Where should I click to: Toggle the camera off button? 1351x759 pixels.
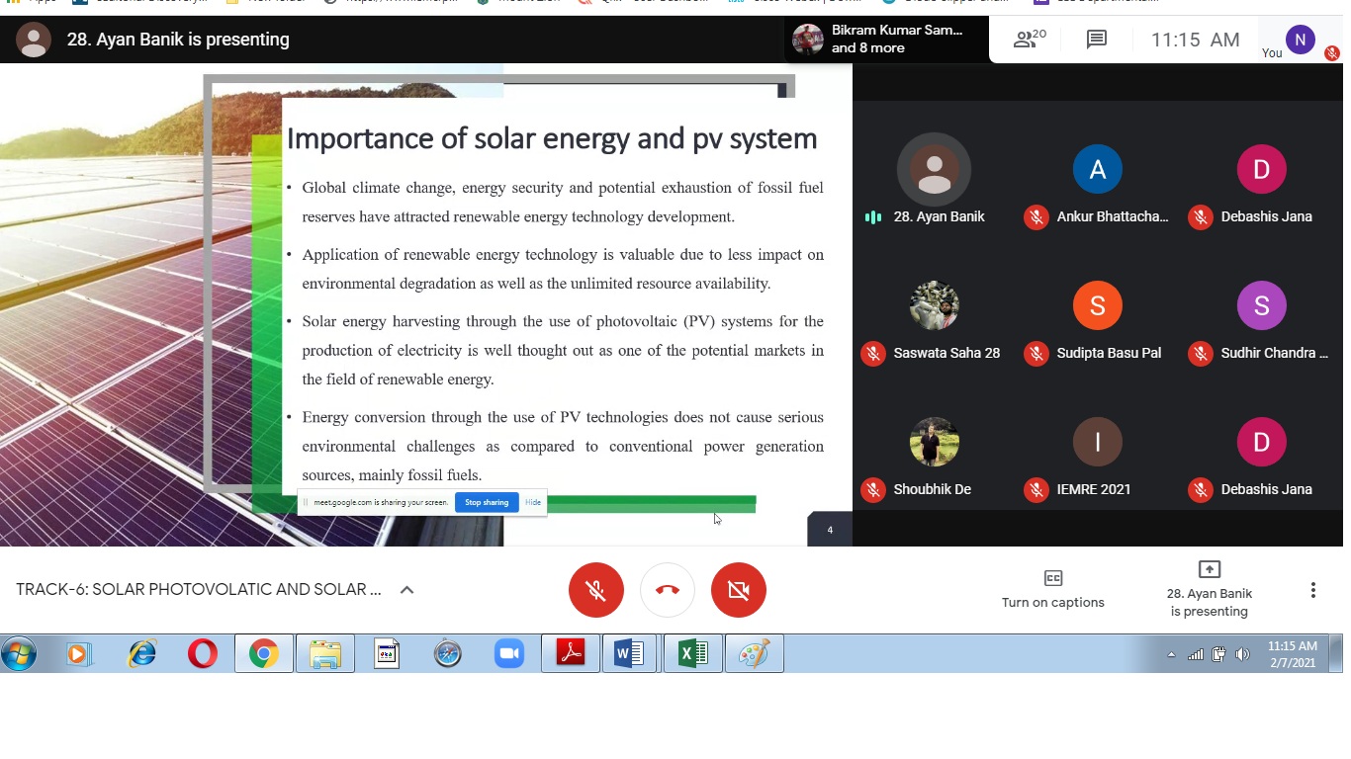coord(738,590)
